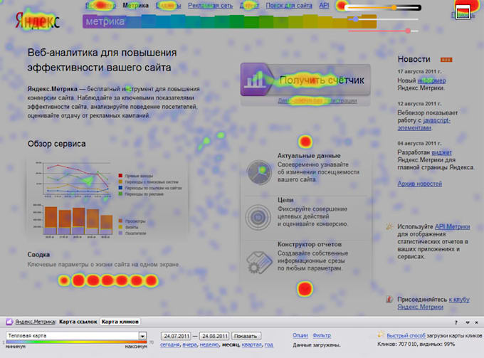Click the Яндекс.Метрика icon in bottom panel

9,322
